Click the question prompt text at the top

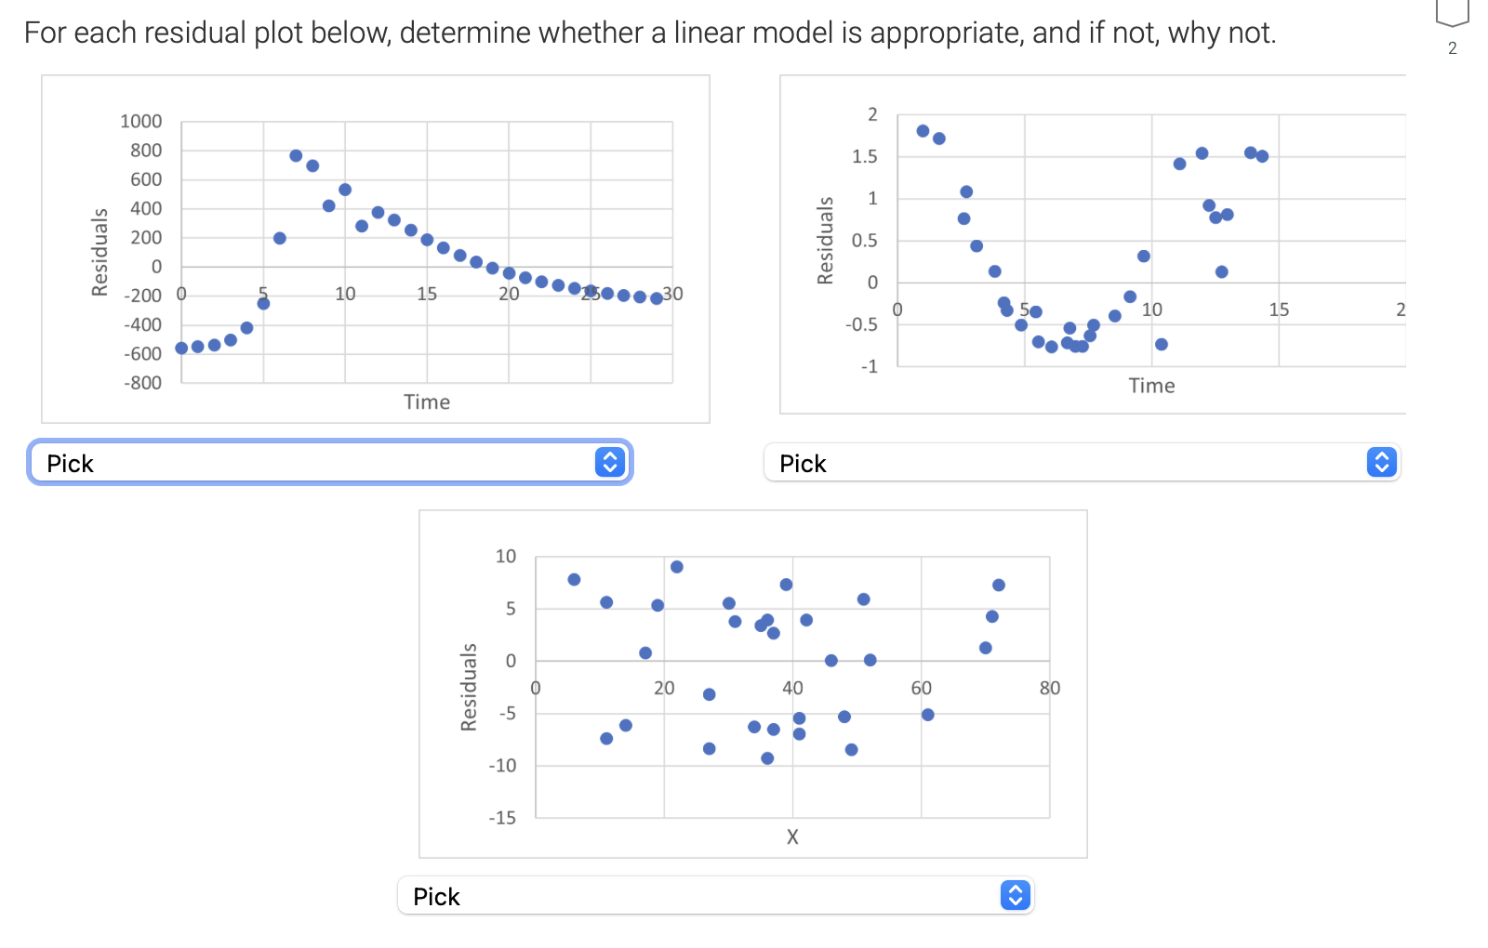coord(651,33)
